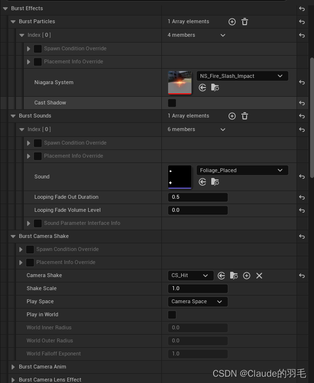Enable Spawn Condition Override under Burst Particles
314x383 pixels.
tap(37, 49)
